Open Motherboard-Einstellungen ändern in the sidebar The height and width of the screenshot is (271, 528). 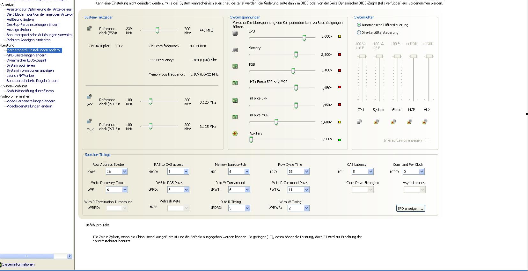(33, 50)
